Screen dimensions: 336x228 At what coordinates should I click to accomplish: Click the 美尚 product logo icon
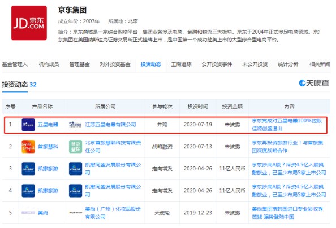click(28, 213)
